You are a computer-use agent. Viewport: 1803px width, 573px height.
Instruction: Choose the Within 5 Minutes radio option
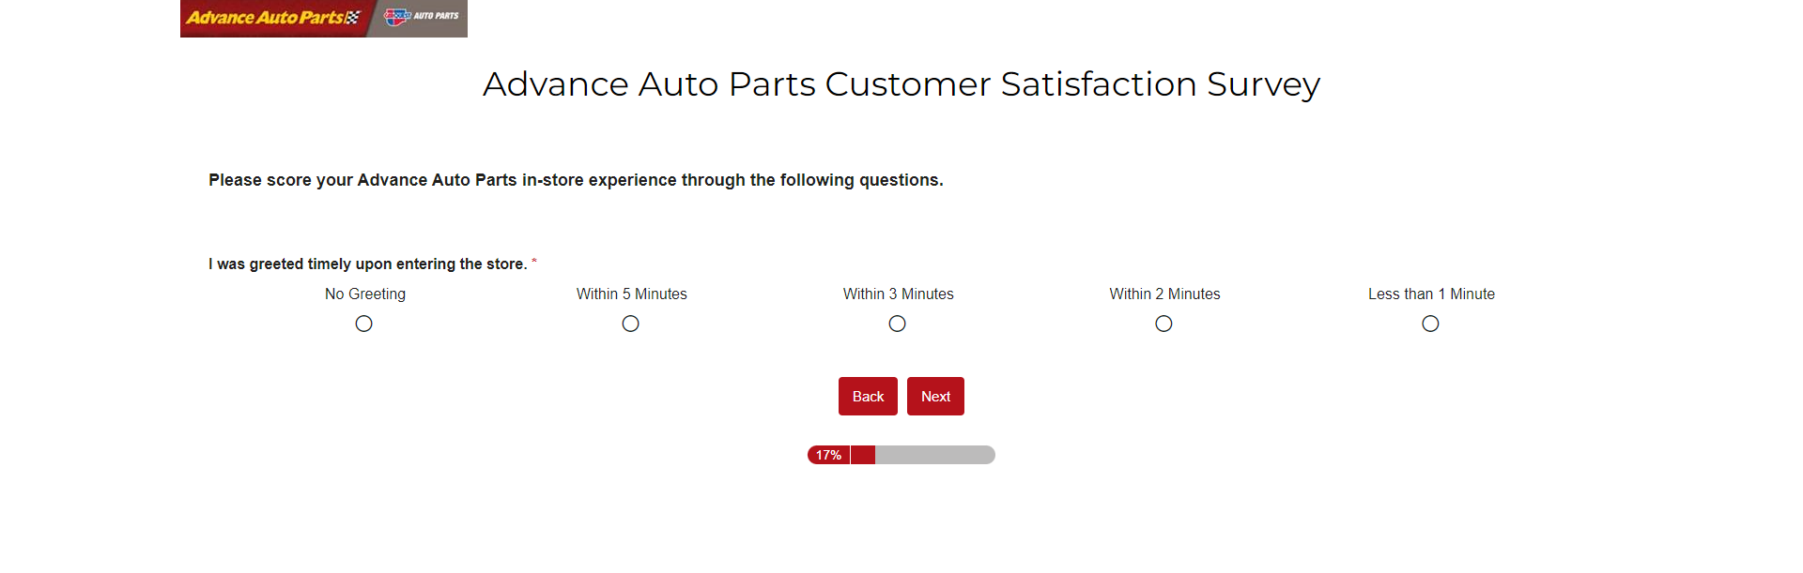(x=631, y=324)
